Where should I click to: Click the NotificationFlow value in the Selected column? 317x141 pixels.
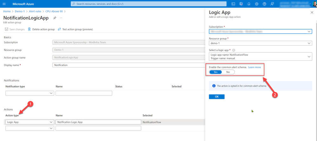(x=152, y=122)
